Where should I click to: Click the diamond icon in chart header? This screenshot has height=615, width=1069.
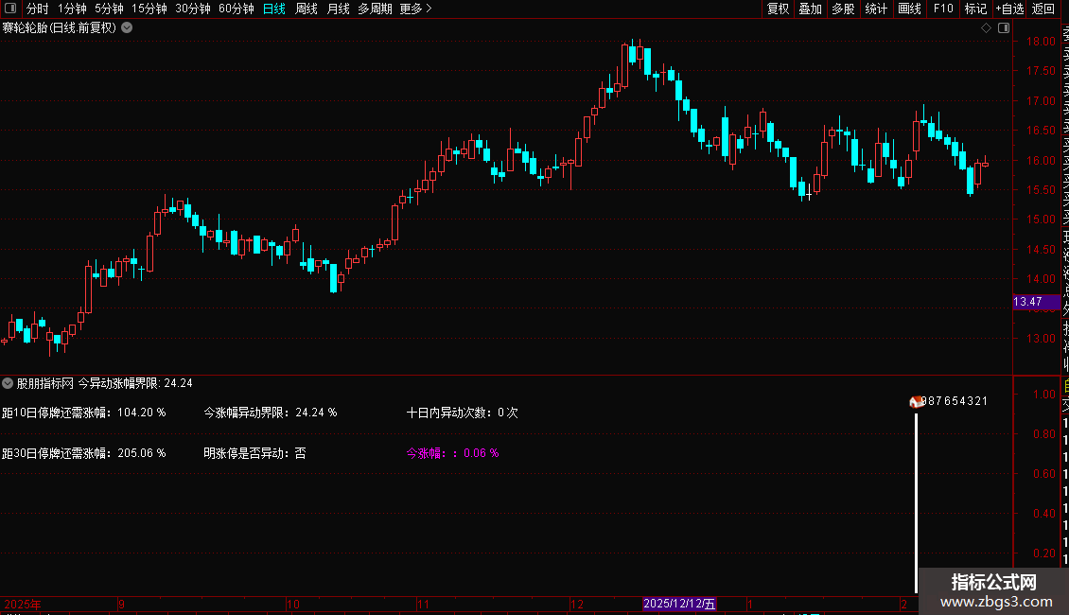(986, 28)
